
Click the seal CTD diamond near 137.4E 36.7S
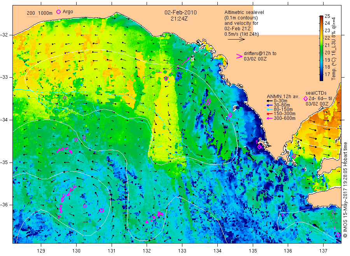coord(338,235)
